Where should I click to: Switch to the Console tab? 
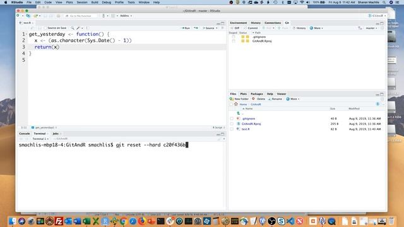(x=25, y=134)
